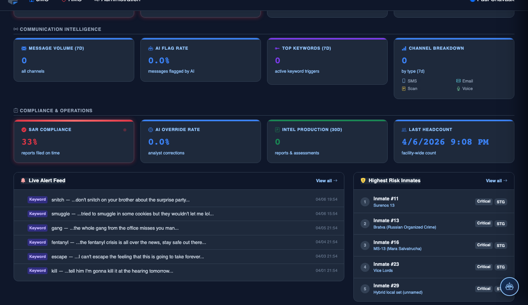This screenshot has height=305, width=528.
Task: Open Inmate #11 Surenos 13 entry
Action: [434, 202]
